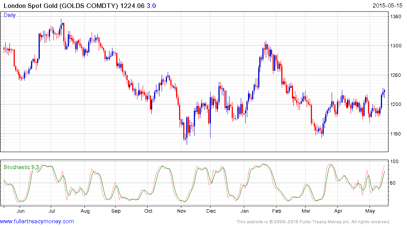Select the May marker on the time axis
407x227 pixels.
[370, 211]
